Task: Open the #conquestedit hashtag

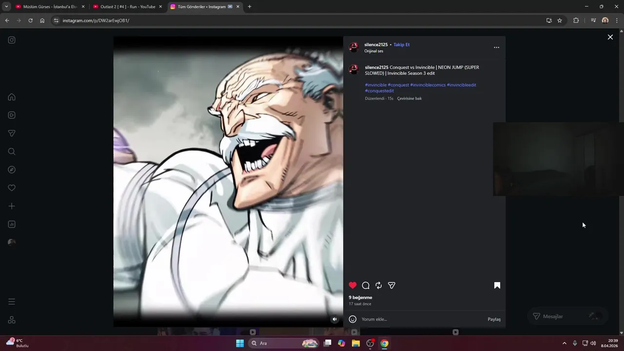Action: pos(379,91)
